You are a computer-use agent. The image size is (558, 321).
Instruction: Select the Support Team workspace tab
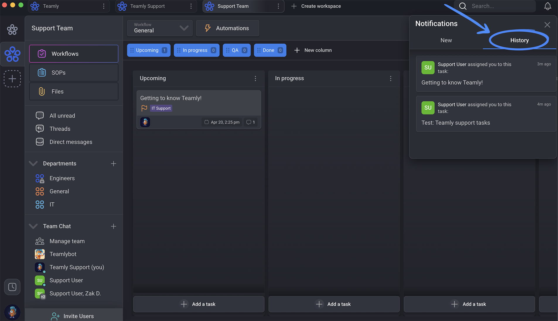pos(243,6)
